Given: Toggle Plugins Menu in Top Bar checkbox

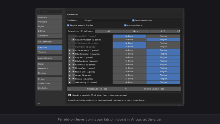Looking at the screenshot, I should tap(68, 25).
